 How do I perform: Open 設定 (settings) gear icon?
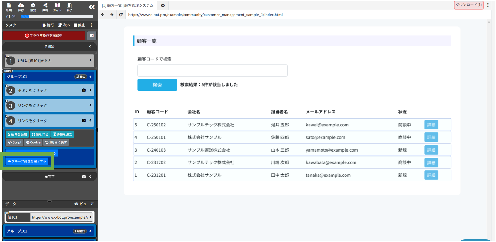[x=33, y=7]
